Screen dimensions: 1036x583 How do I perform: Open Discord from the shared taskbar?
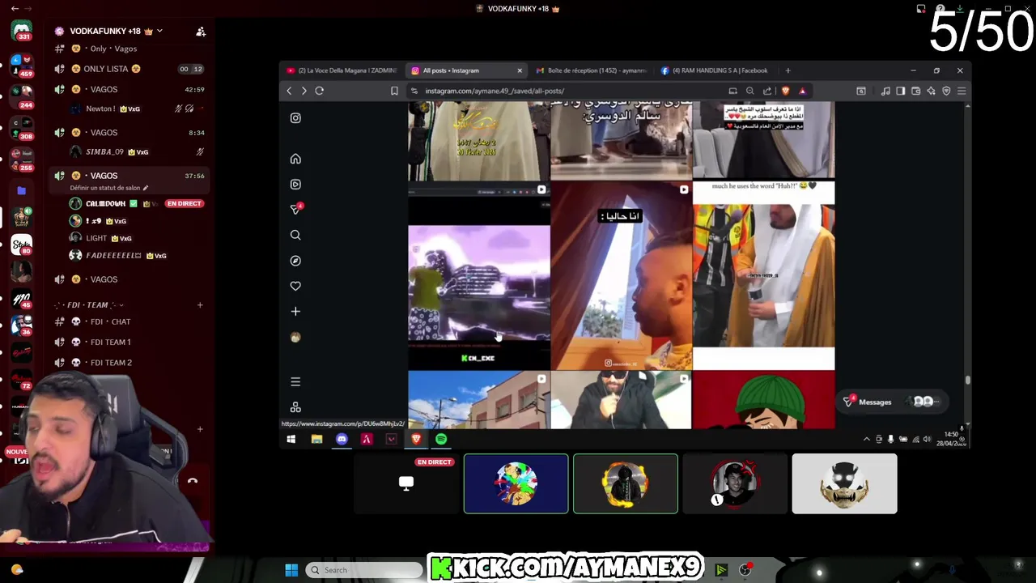pos(342,439)
